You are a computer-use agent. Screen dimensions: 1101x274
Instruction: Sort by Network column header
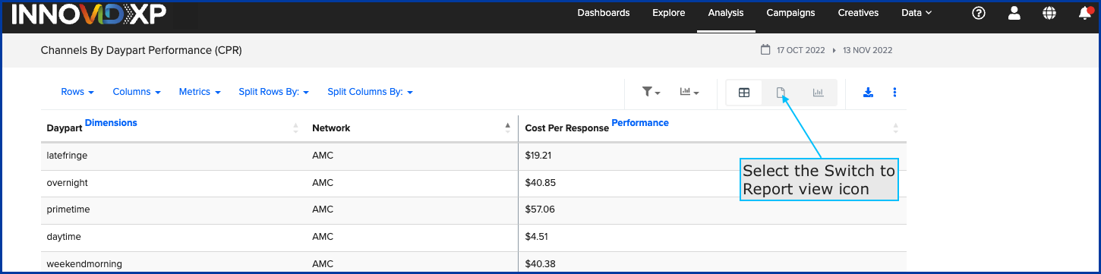coord(331,128)
